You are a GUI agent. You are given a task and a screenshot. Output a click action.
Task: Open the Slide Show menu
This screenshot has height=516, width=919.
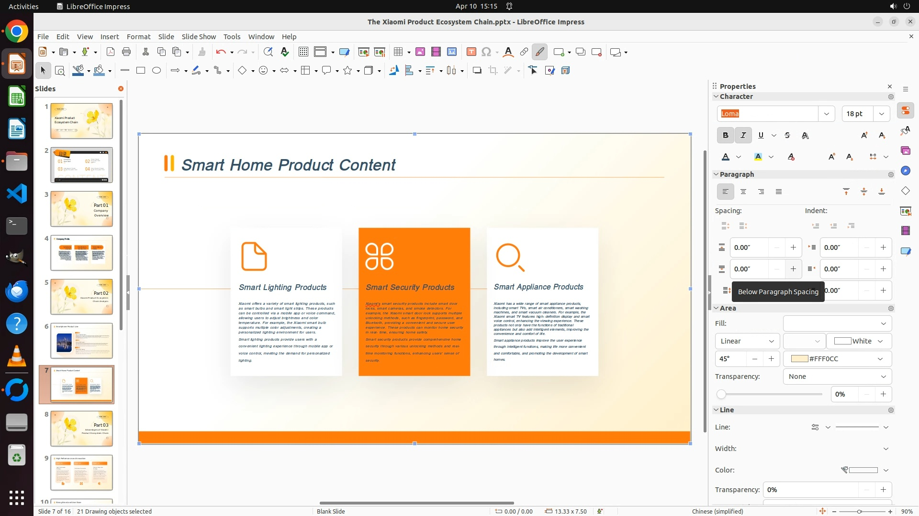click(199, 37)
